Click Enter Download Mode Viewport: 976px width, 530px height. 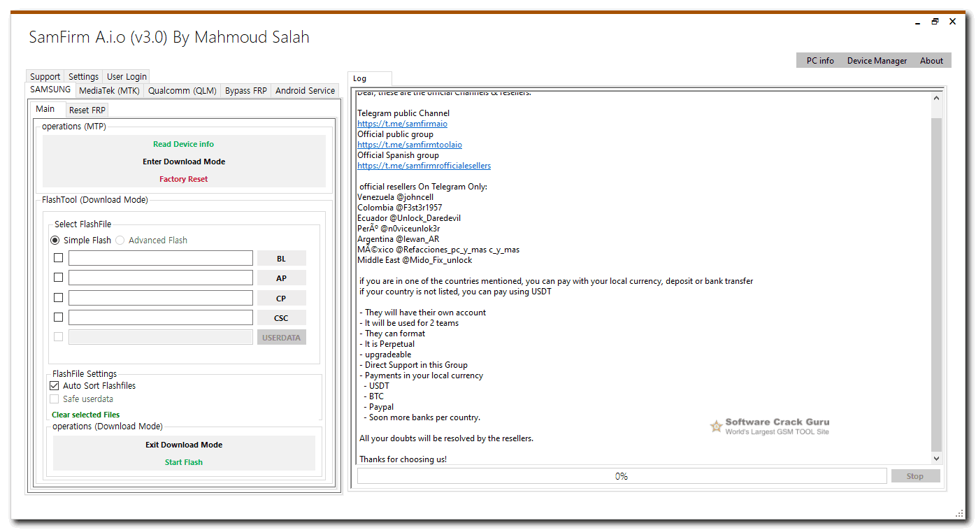pyautogui.click(x=184, y=162)
